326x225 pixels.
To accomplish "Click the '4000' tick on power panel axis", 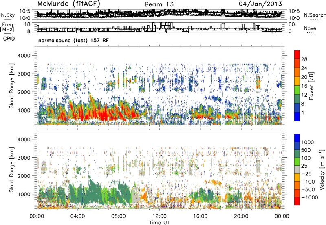I will (x=24, y=56).
